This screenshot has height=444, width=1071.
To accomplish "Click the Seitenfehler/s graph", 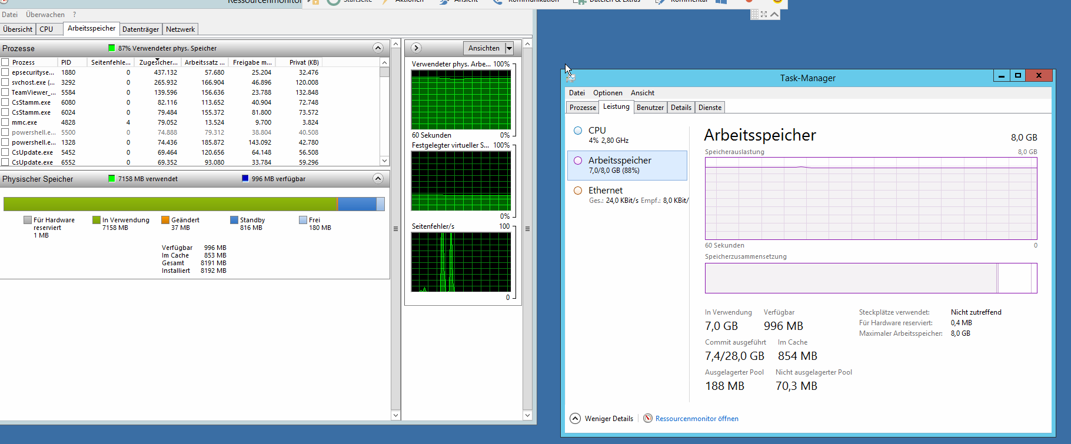I will click(461, 262).
